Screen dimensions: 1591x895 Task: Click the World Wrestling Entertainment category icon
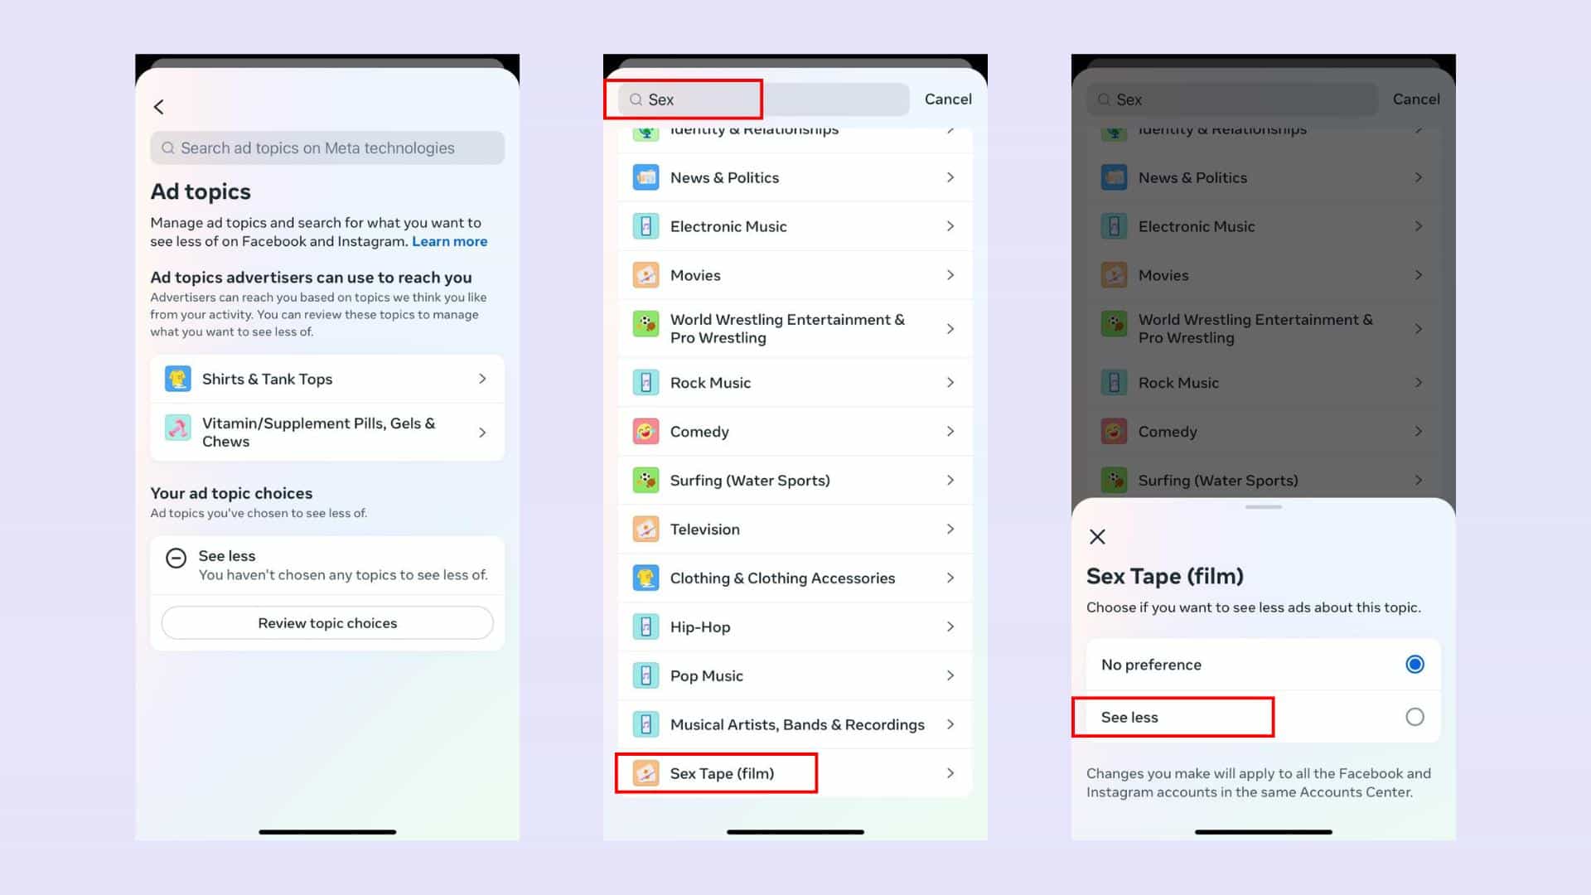tap(647, 328)
